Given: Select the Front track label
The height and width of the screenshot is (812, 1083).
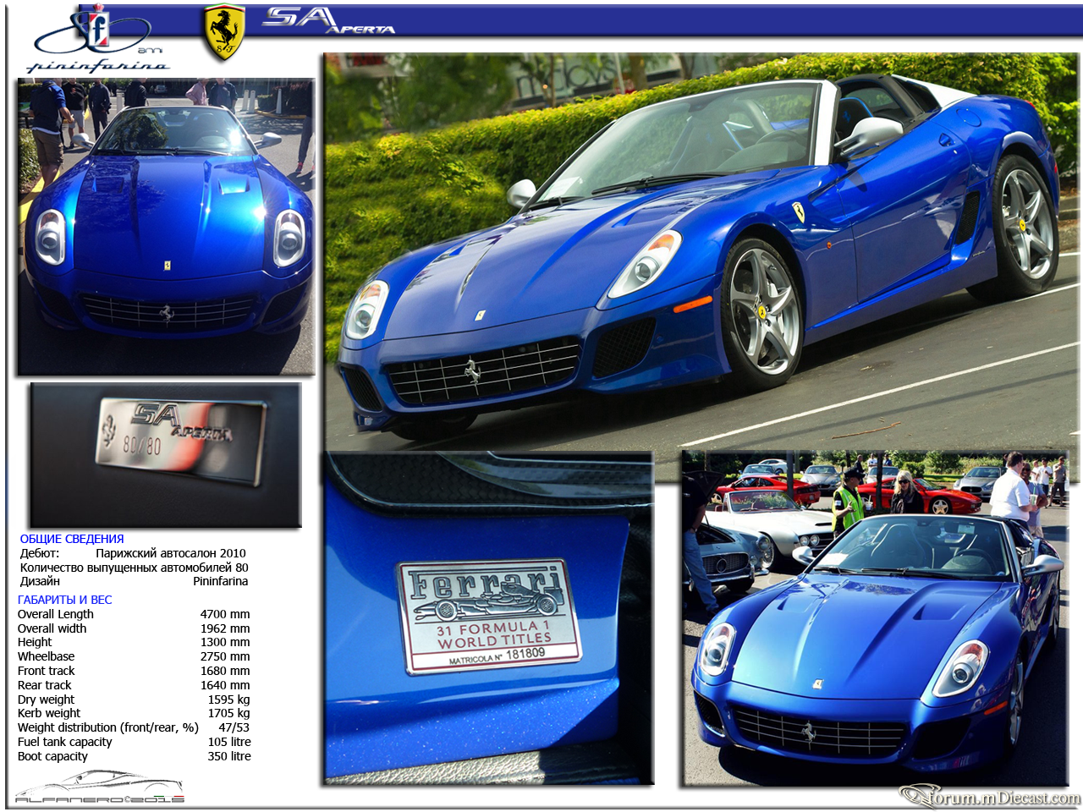Looking at the screenshot, I should [x=46, y=671].
